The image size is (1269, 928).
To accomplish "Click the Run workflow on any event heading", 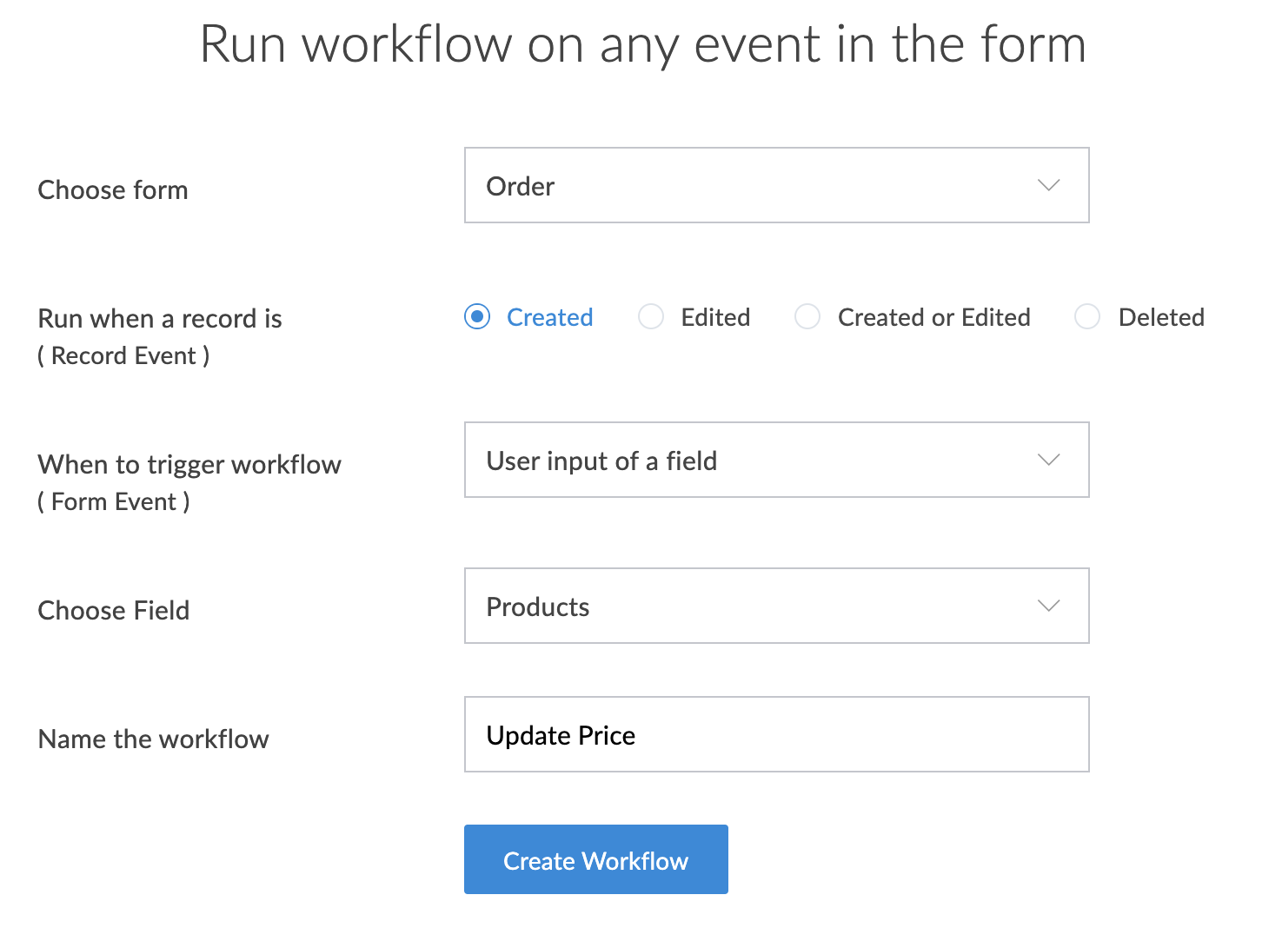I will [x=642, y=44].
